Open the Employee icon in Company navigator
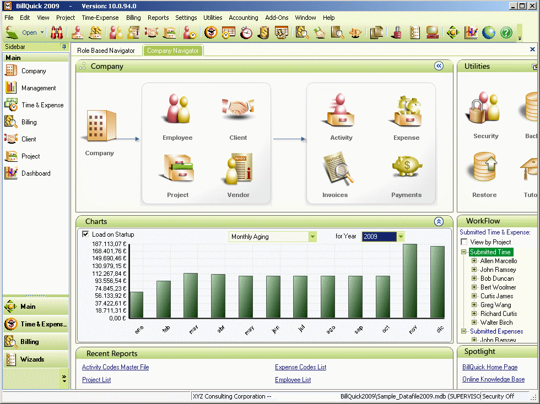Viewport: 540px width, 404px height. (x=177, y=110)
